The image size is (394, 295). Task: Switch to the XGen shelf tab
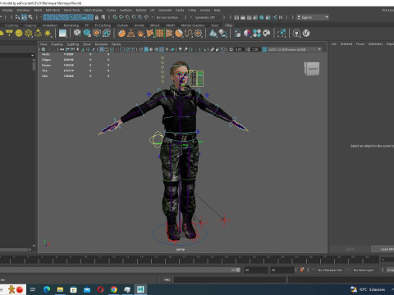[215, 25]
